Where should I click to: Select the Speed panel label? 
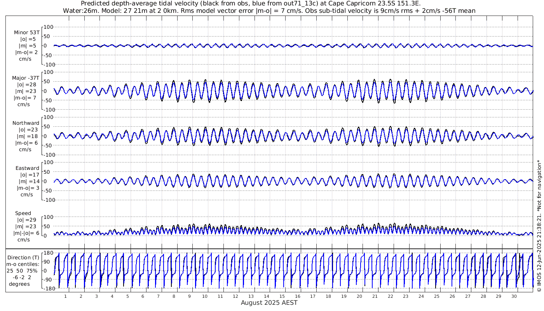coord(23,213)
